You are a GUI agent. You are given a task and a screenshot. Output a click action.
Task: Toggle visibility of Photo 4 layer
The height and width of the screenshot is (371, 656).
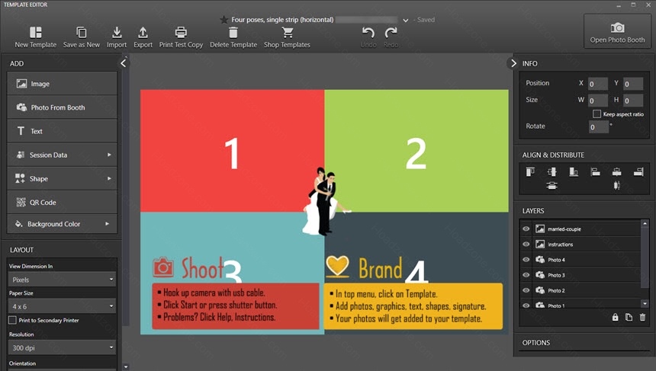coord(526,260)
